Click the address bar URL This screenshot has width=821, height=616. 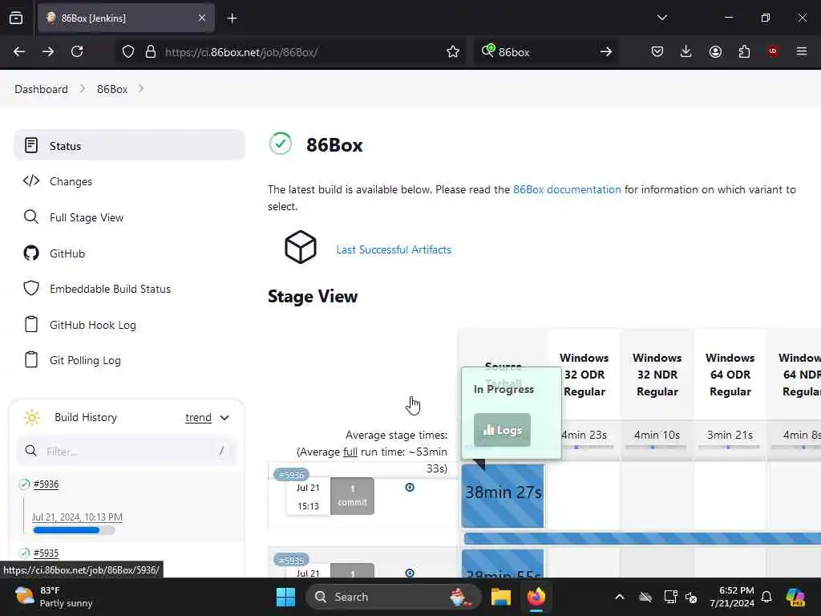[241, 52]
